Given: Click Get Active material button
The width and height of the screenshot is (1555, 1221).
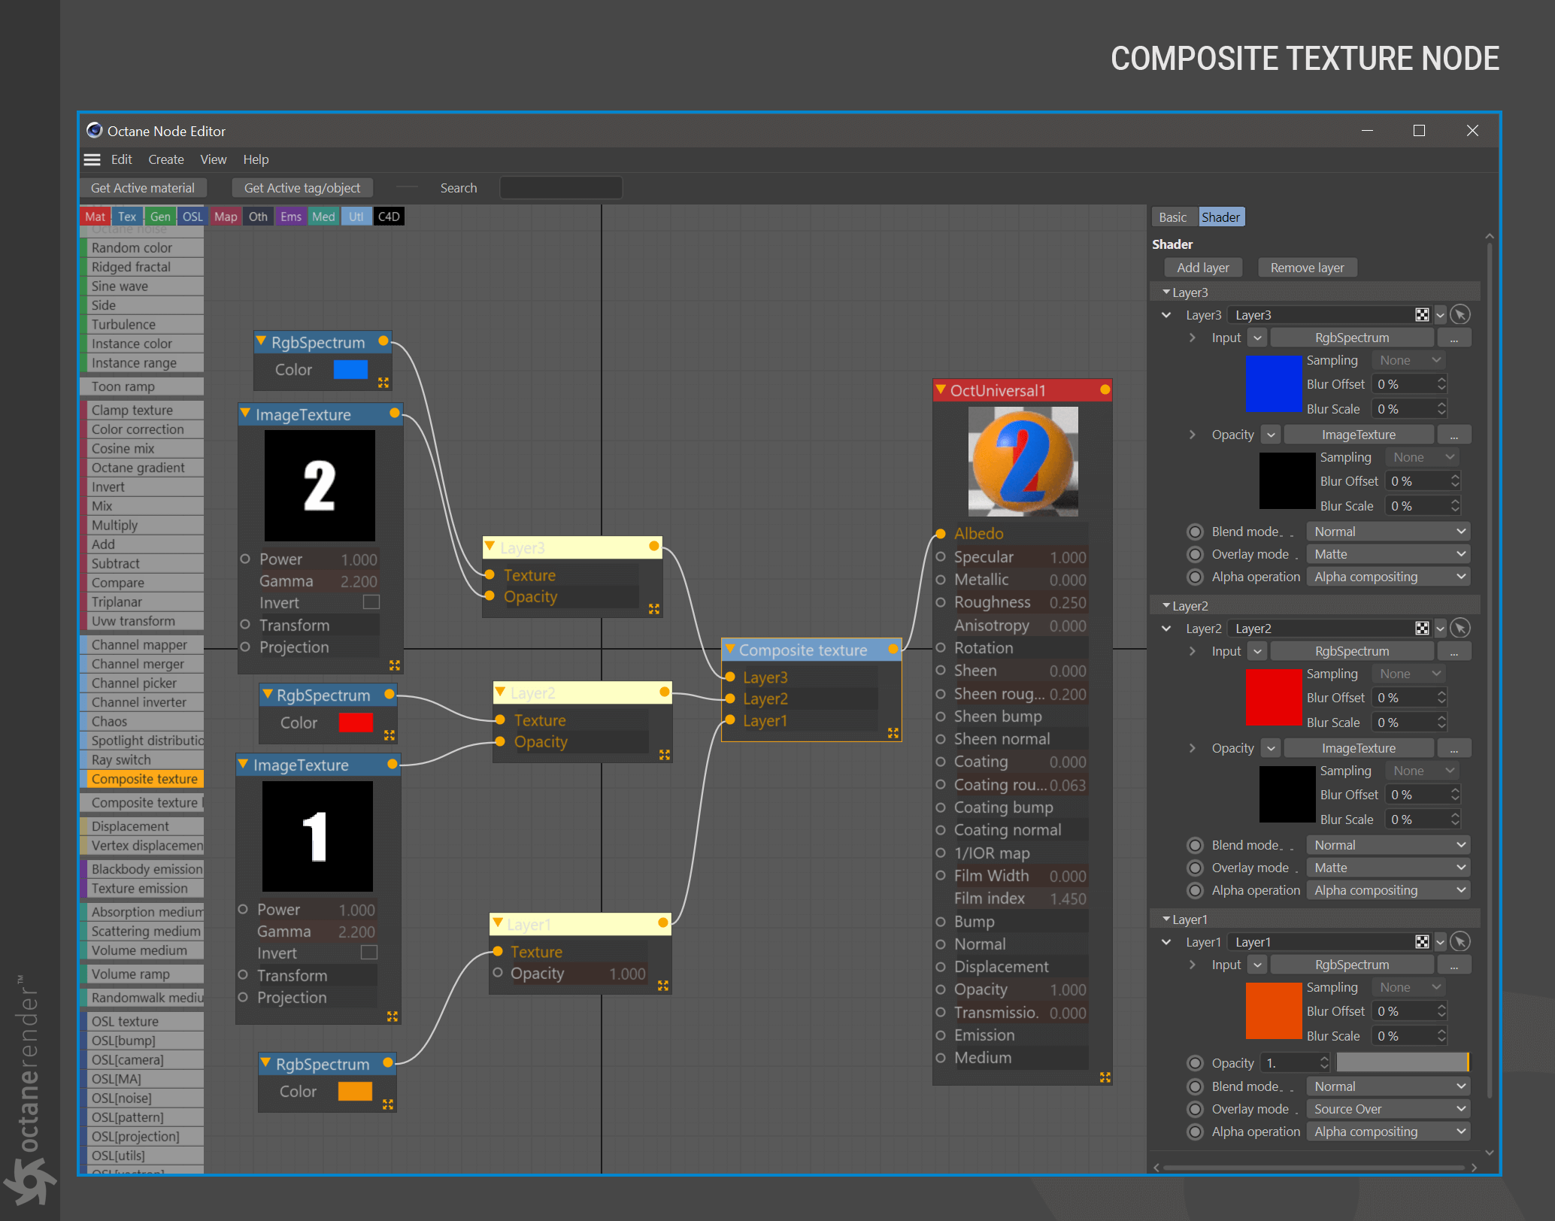Looking at the screenshot, I should [143, 188].
